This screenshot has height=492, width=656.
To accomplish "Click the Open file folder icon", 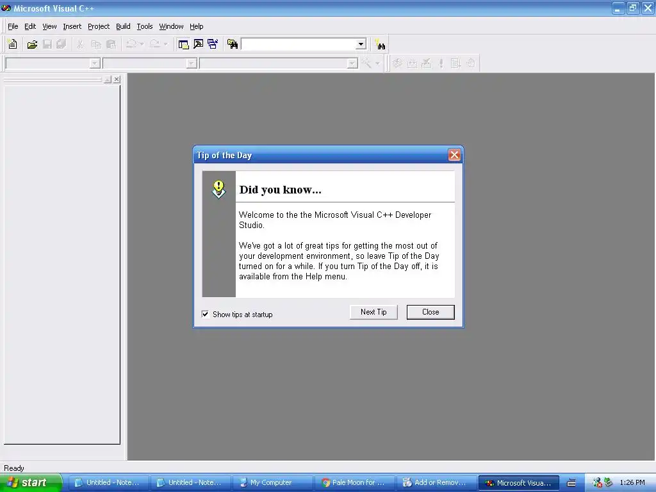I will (x=32, y=44).
